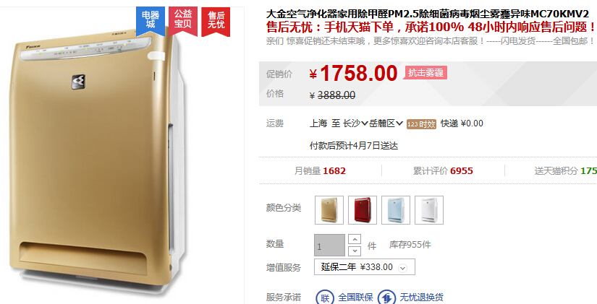The height and width of the screenshot is (304, 597).
Task: Click the quantity input field
Action: [x=330, y=245]
